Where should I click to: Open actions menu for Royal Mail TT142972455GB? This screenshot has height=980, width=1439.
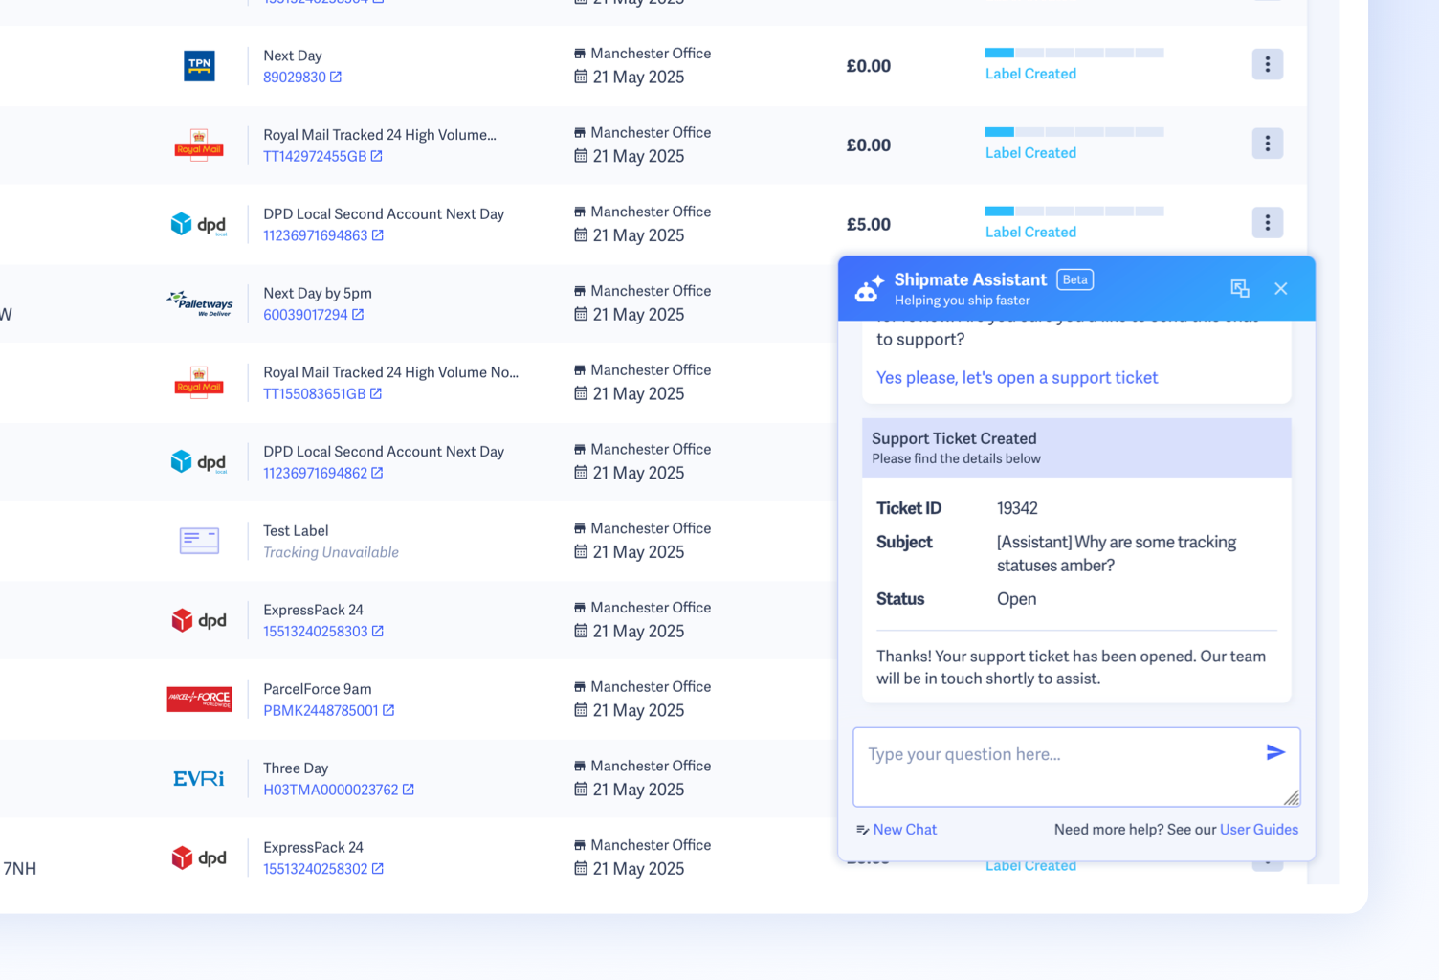1268,144
